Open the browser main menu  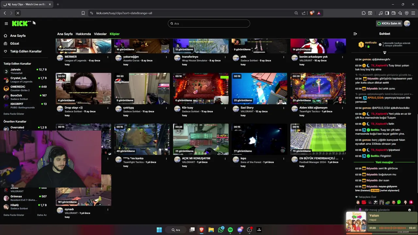pos(413,13)
